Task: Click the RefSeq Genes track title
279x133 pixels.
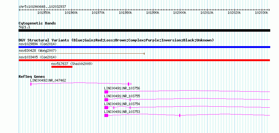Action: [32, 77]
